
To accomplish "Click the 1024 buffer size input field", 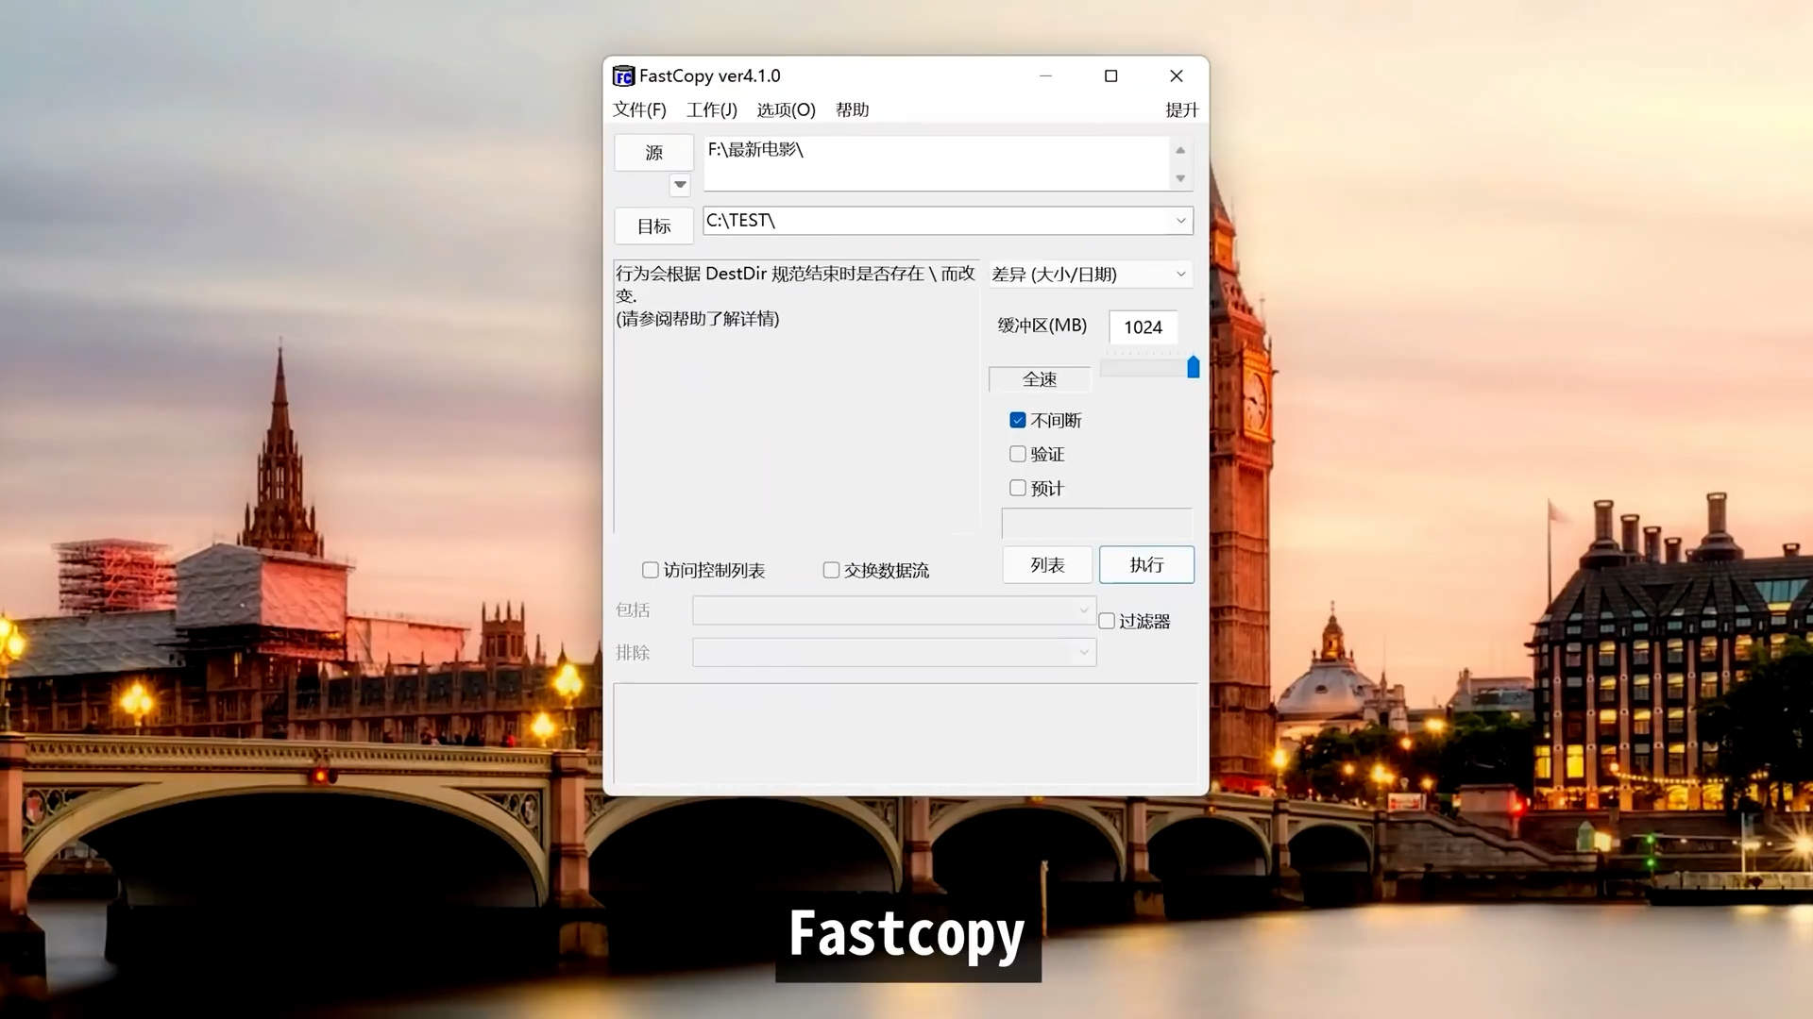I will coord(1143,327).
